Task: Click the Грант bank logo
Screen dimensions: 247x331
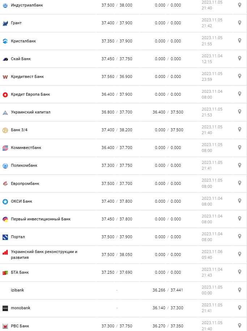Action: 5,23
